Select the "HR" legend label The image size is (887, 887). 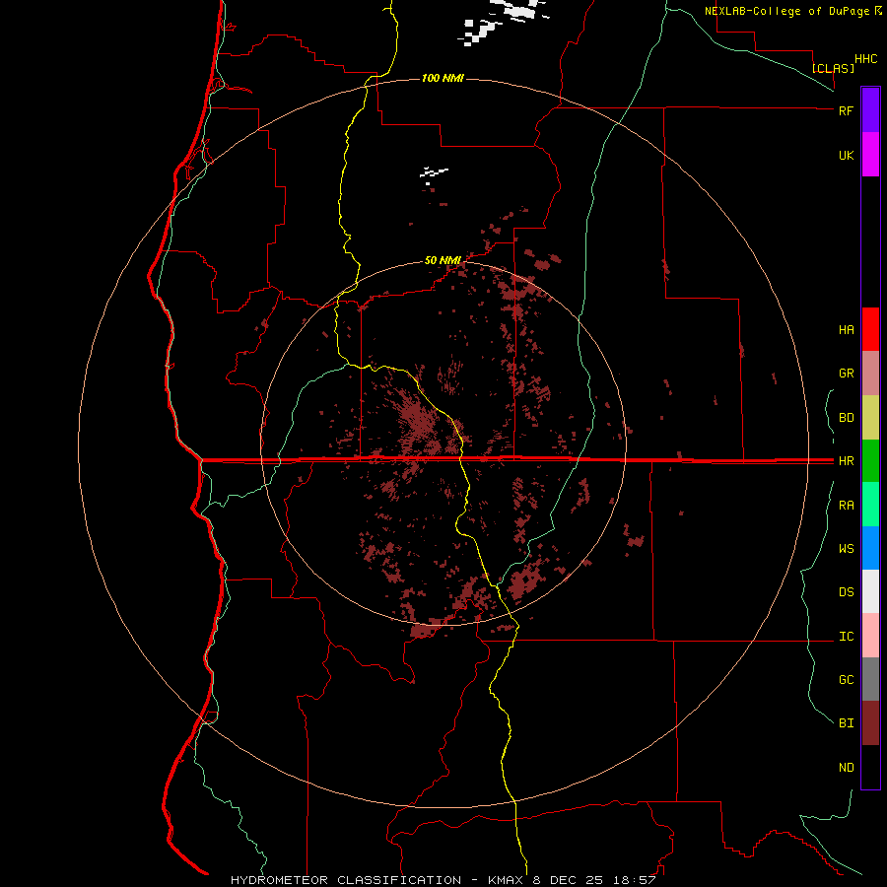[x=846, y=461]
